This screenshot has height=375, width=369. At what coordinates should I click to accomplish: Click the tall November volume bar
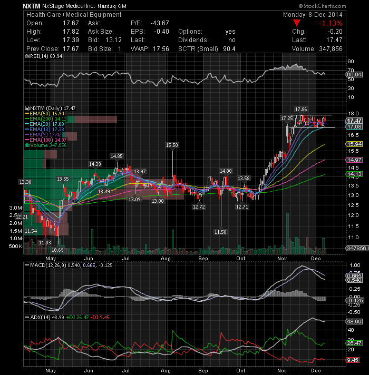(287, 233)
